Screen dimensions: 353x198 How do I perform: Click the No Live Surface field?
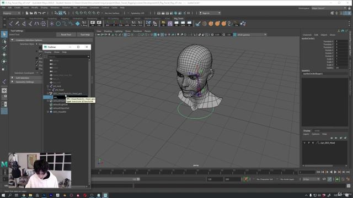pyautogui.click(x=112, y=13)
